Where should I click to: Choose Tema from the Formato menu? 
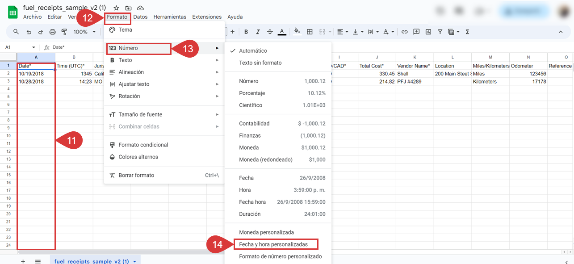pyautogui.click(x=164, y=29)
